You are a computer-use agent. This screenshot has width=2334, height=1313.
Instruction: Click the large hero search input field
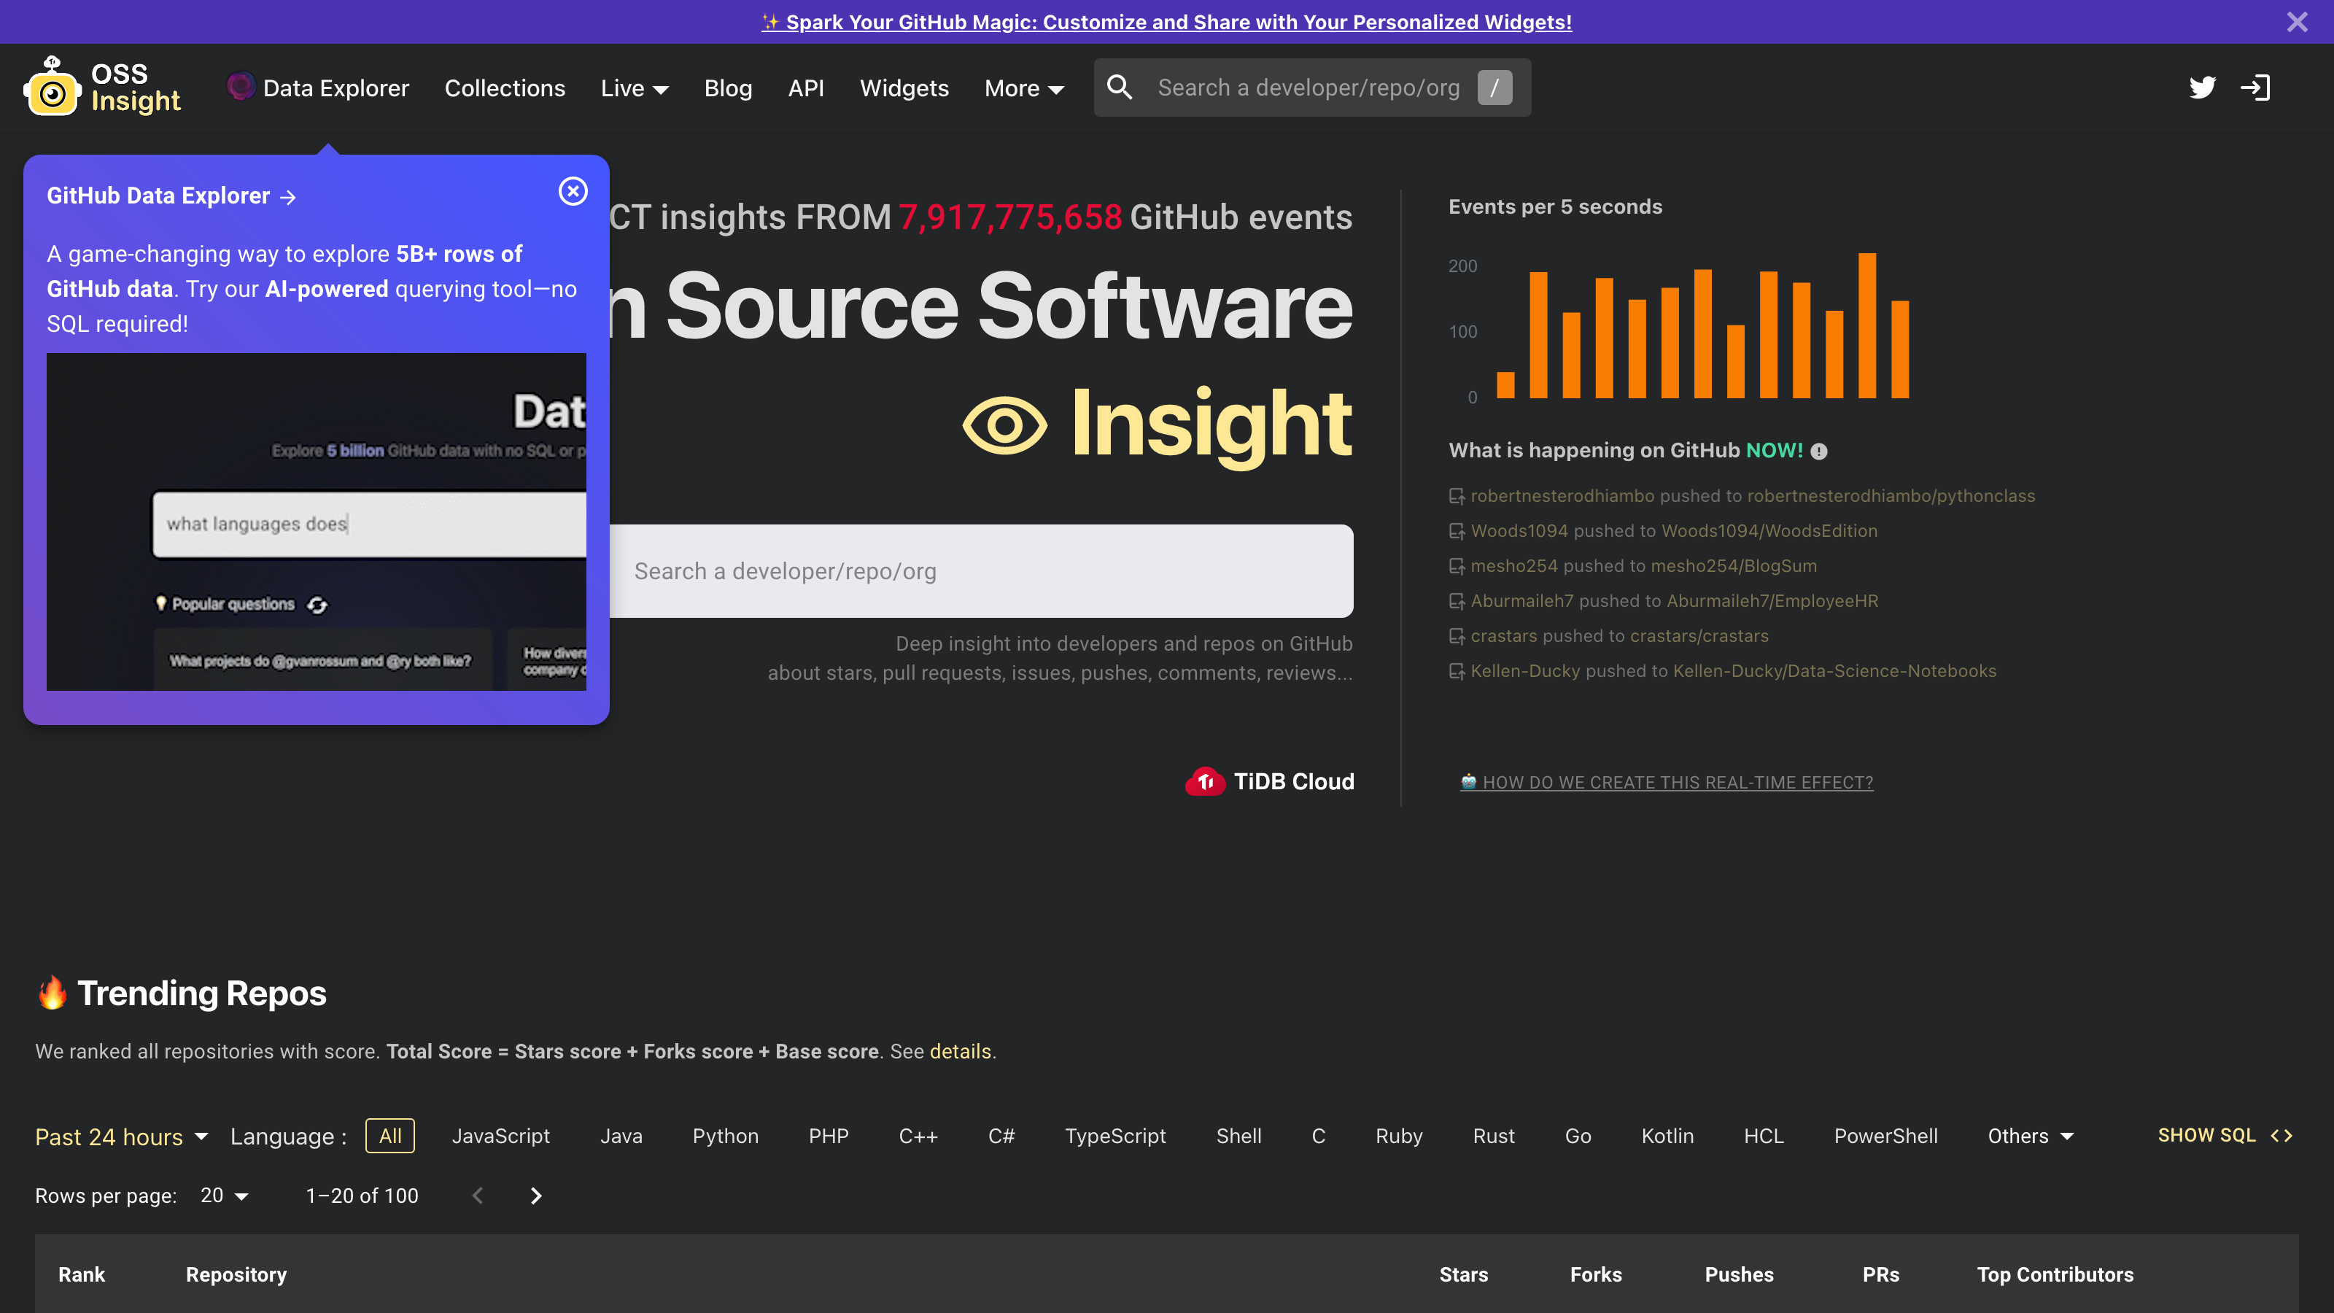click(981, 571)
